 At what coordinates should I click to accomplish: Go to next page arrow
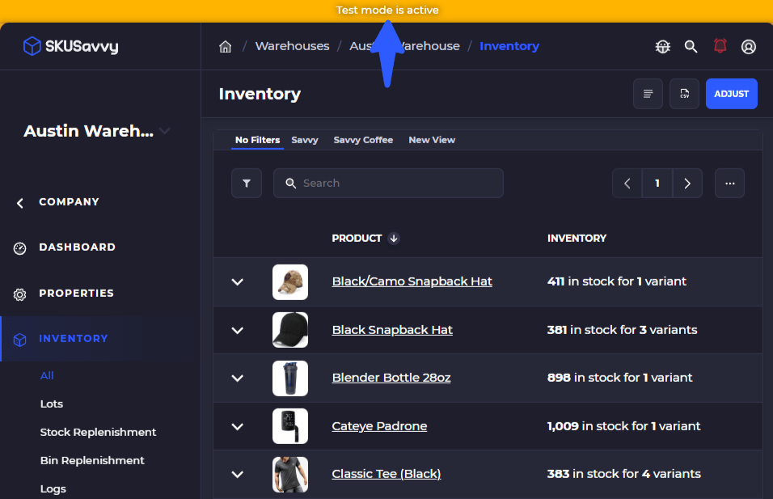coord(687,184)
